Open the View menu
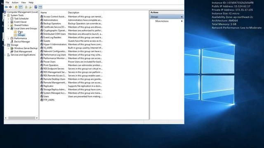This screenshot has height=148, width=264. [24, 2]
